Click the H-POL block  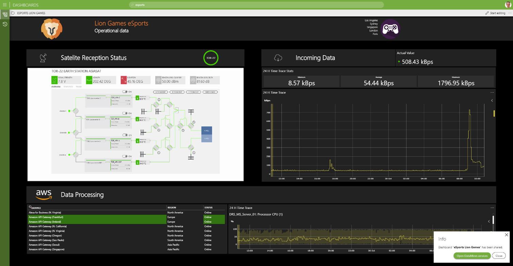(206, 138)
